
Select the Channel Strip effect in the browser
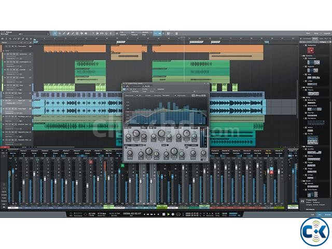coord(312,105)
